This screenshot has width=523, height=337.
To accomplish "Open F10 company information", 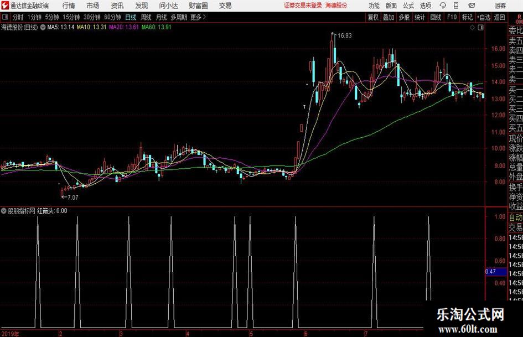I will pyautogui.click(x=452, y=17).
